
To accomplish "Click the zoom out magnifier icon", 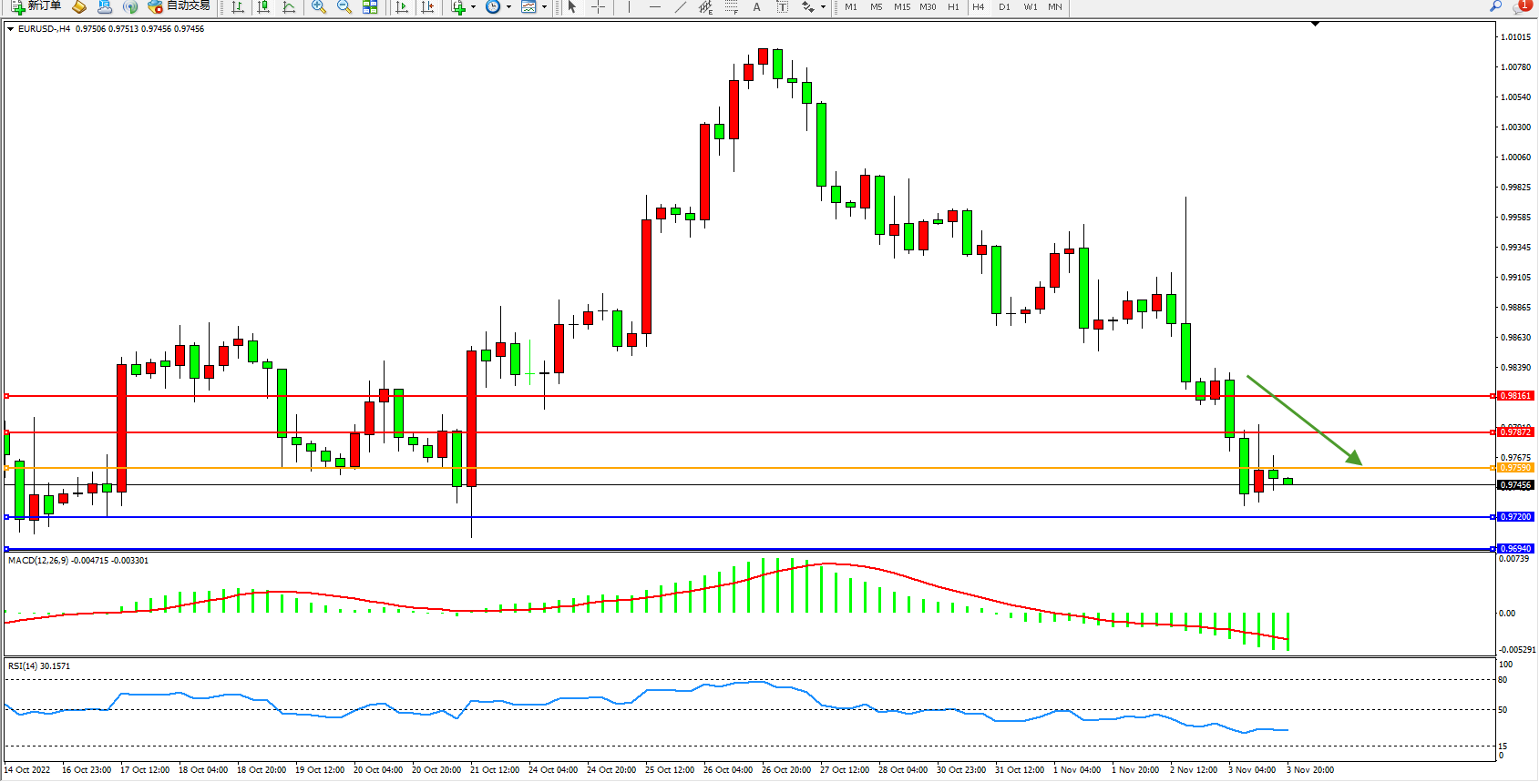I will pyautogui.click(x=344, y=7).
